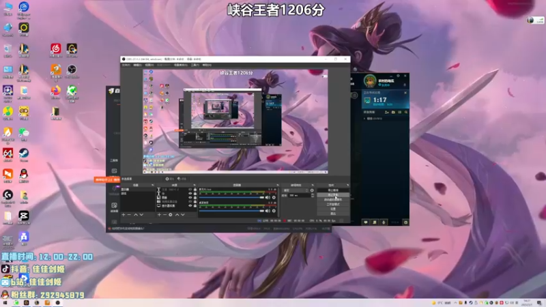The width and height of the screenshot is (546, 307).
Task: Toggle visibility eye of 显示器采集 source
Action: click(190, 205)
